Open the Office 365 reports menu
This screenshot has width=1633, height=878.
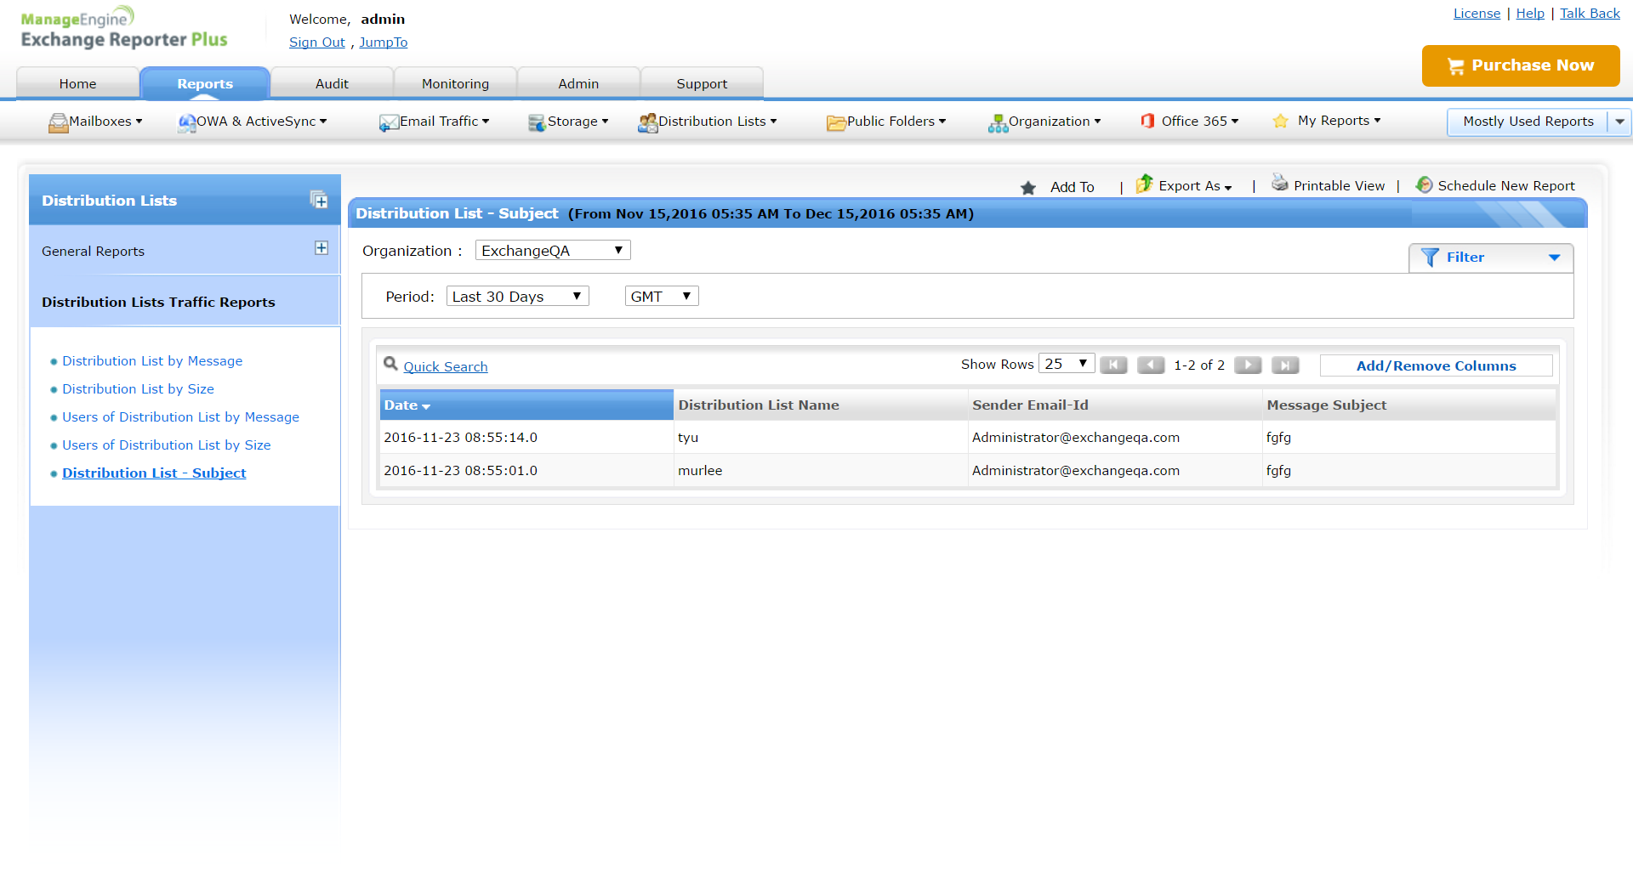(x=1200, y=122)
